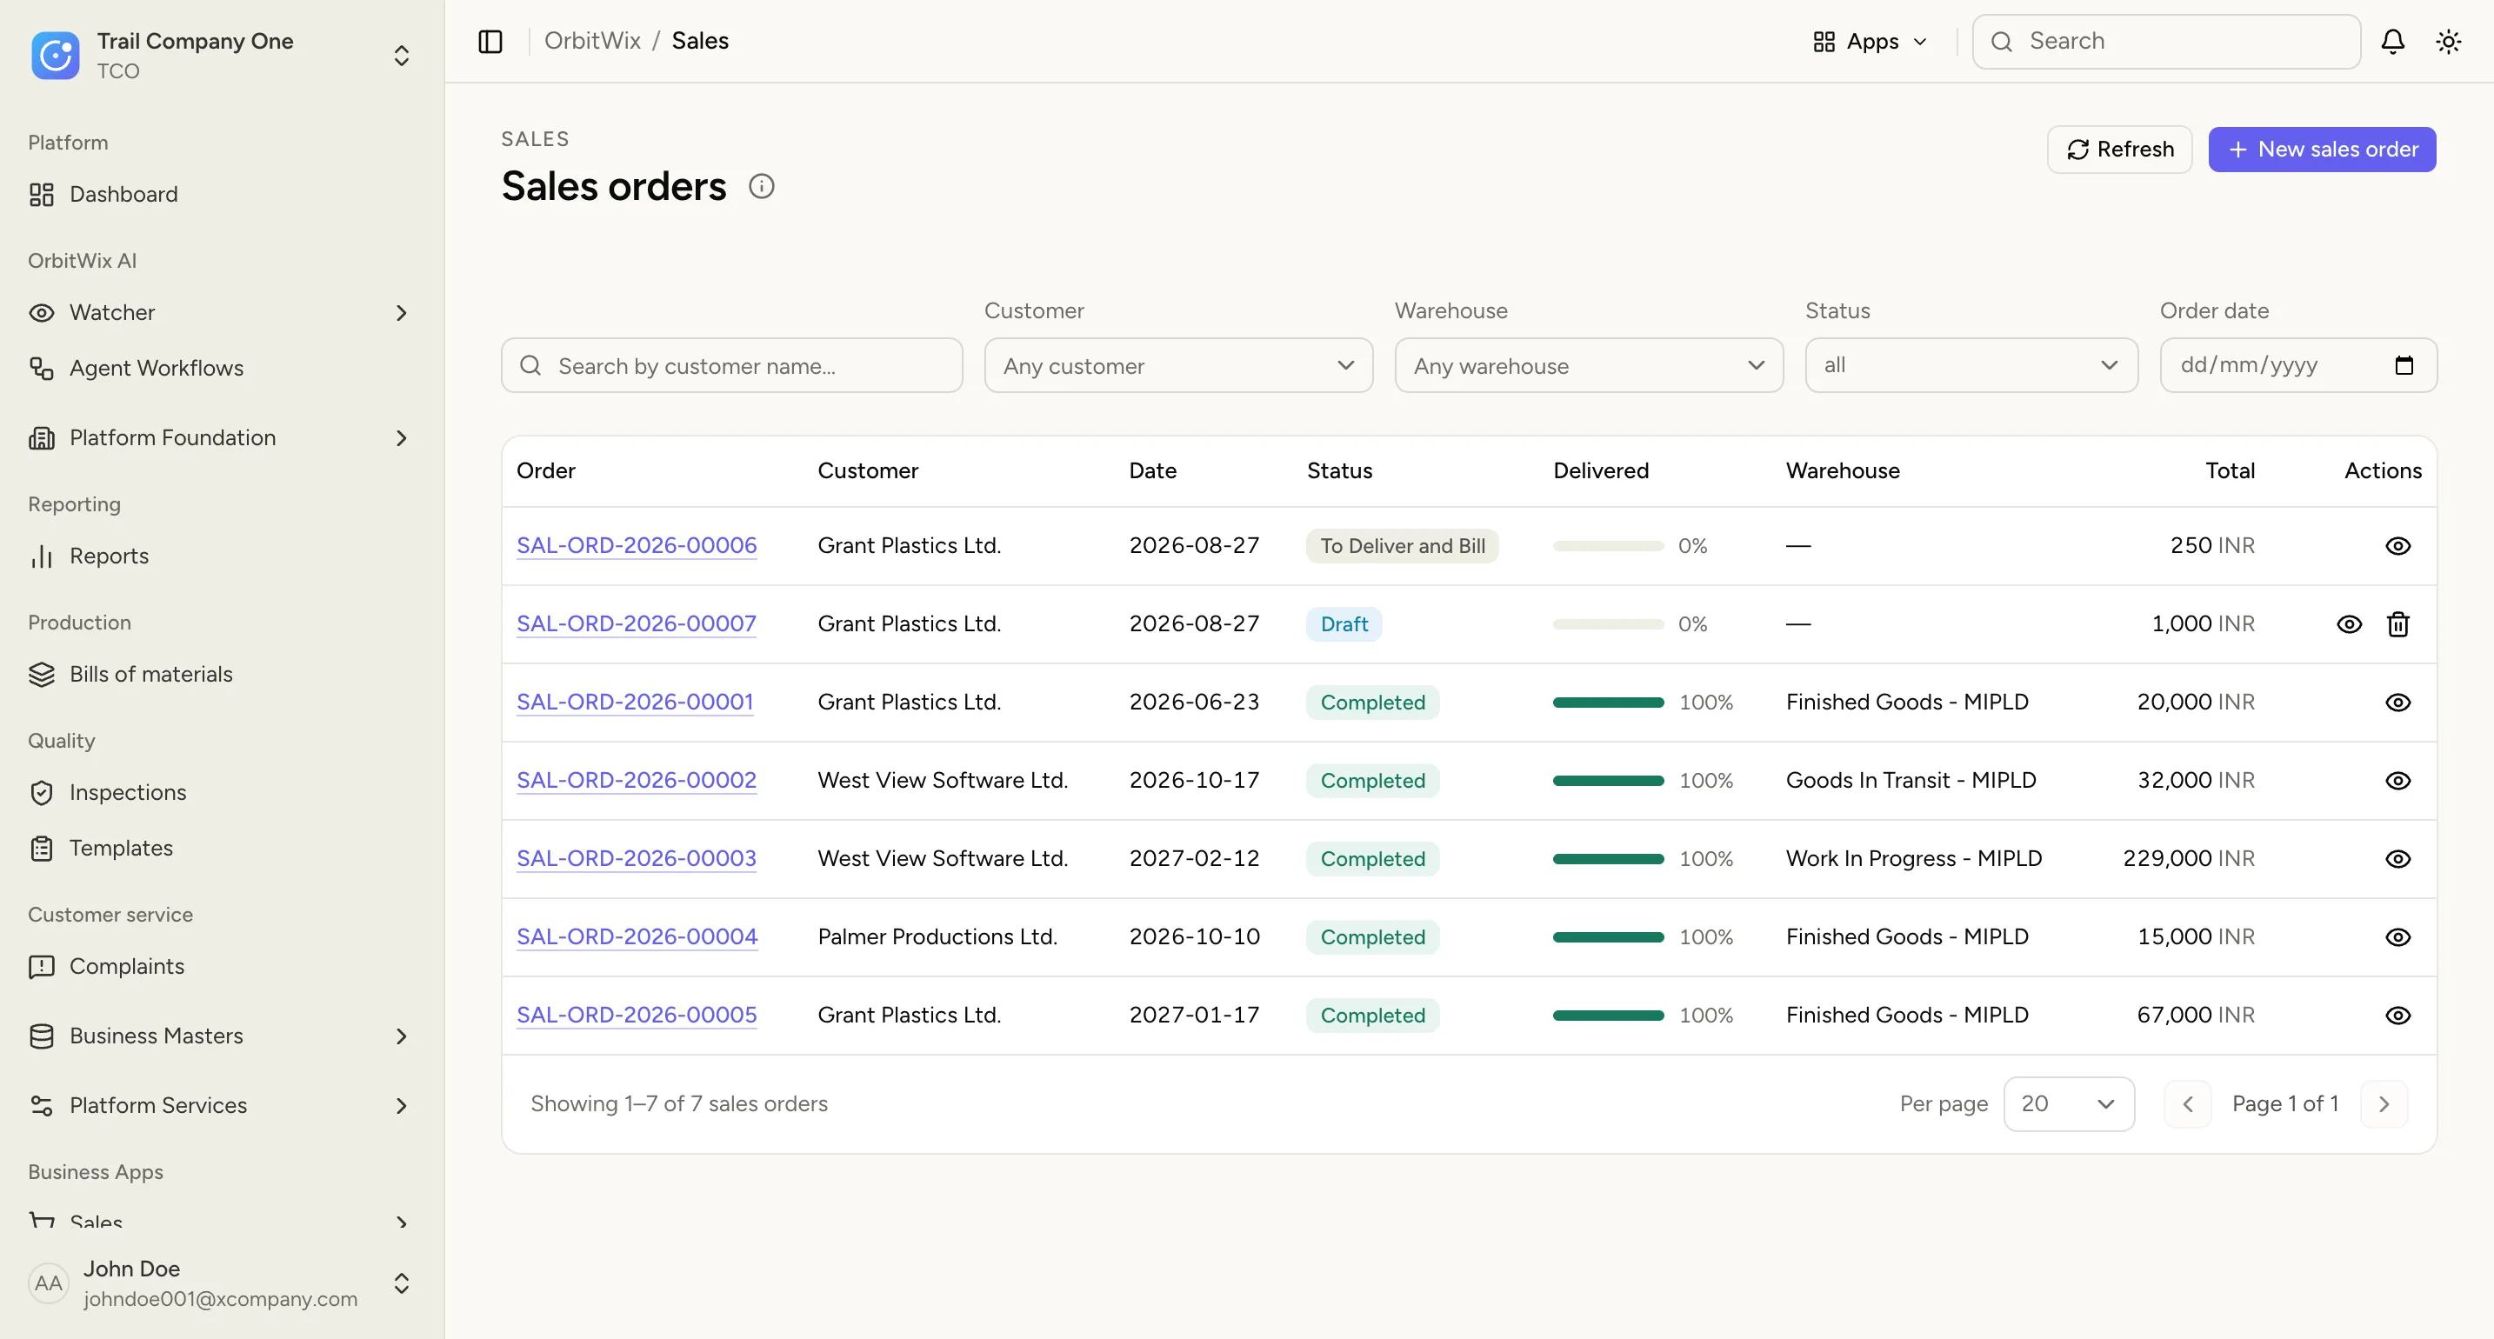Open the calendar picker in Order date

(2404, 365)
